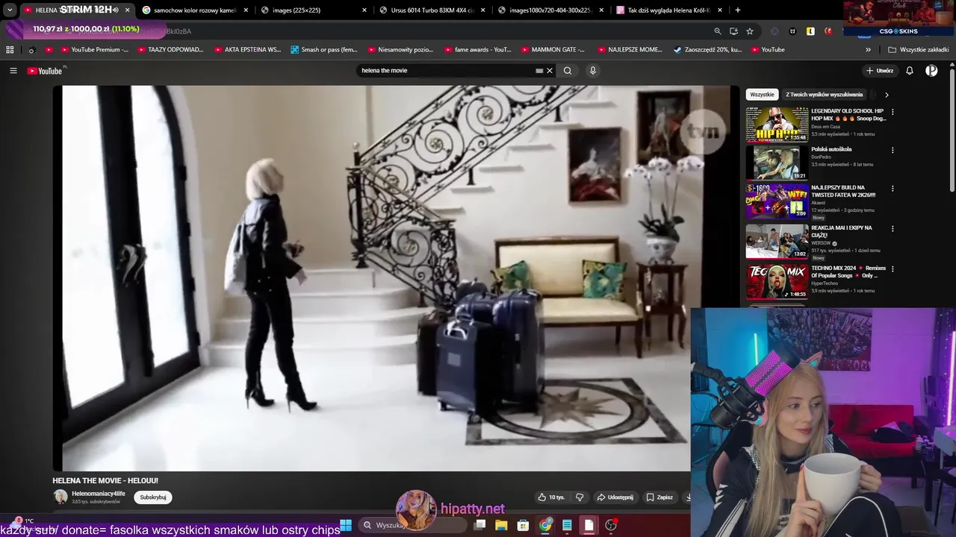Open the TECHNO MIX 2024 thumbnail
956x537 pixels.
click(777, 282)
